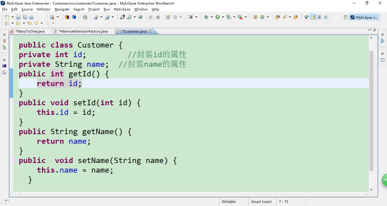Switch to ManyToOne.java editor tab
Viewport: 387px width, 206px height.
click(30, 31)
